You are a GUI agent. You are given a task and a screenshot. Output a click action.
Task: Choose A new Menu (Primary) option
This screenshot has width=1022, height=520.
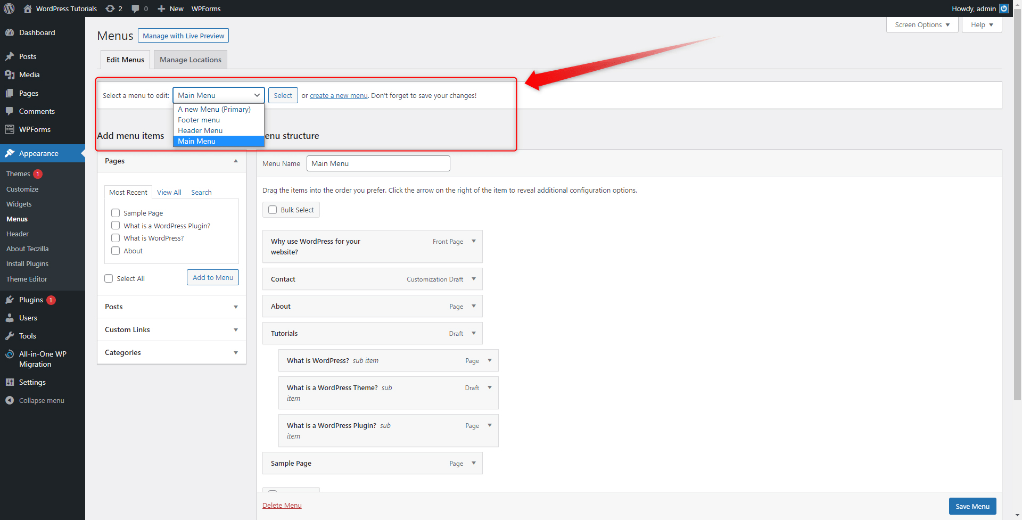[219, 109]
